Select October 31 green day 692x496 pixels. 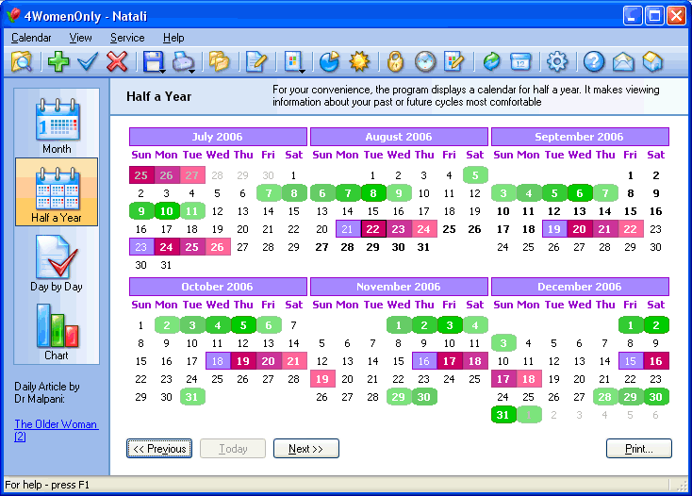[191, 397]
